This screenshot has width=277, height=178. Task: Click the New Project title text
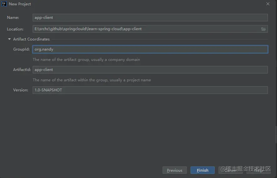(20, 4)
